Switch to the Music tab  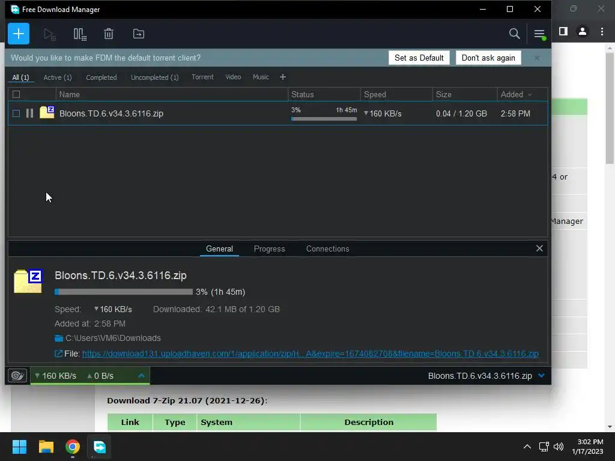(x=261, y=77)
